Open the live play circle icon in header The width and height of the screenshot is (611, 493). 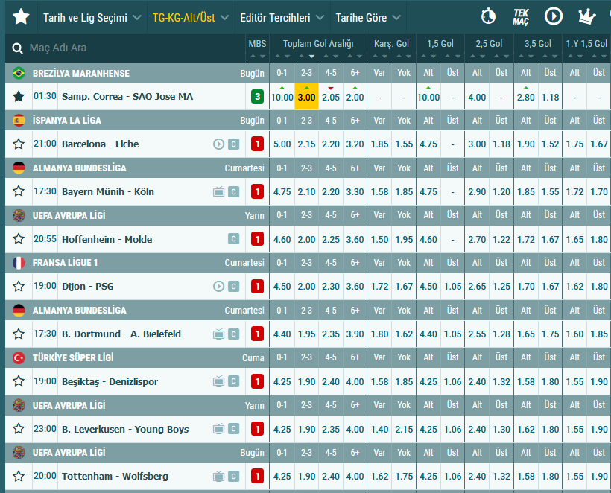click(554, 16)
